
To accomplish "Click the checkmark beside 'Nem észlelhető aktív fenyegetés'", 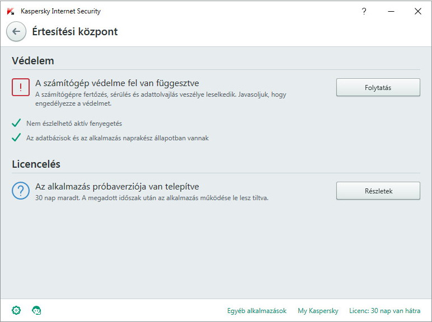I will pyautogui.click(x=16, y=123).
